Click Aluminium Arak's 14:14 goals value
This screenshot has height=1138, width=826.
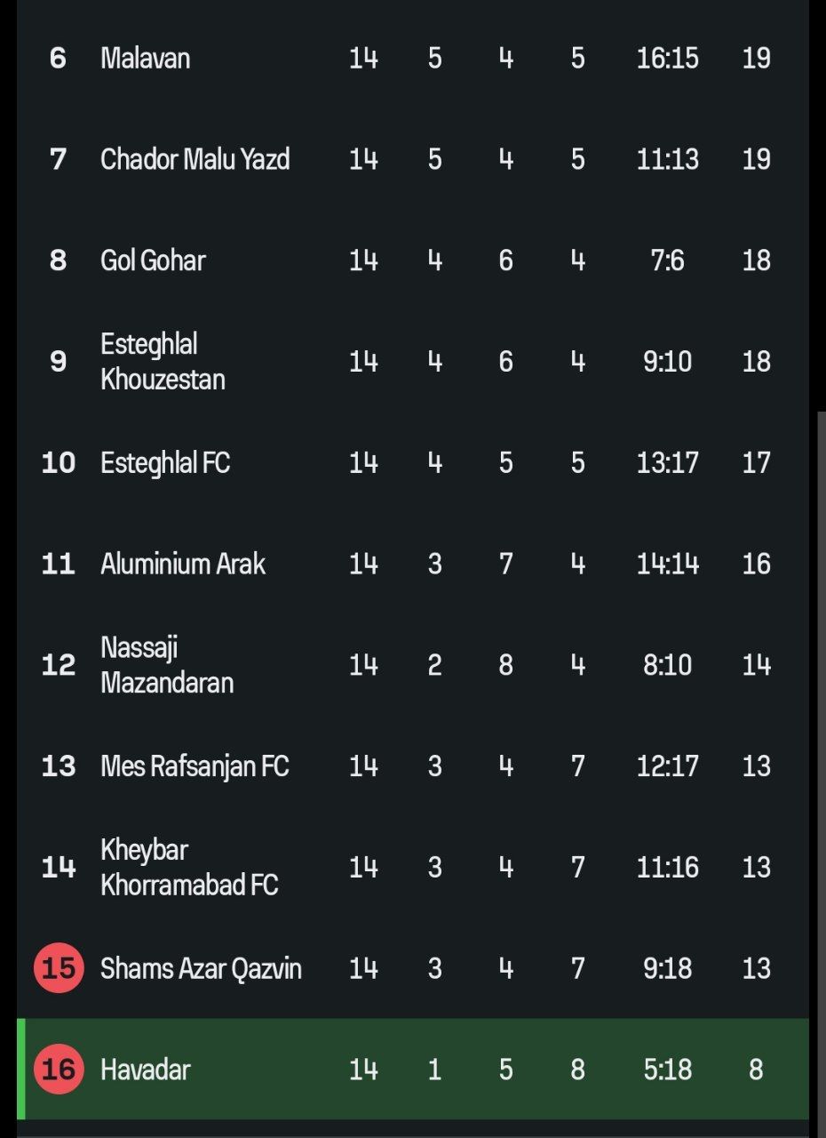(x=668, y=564)
